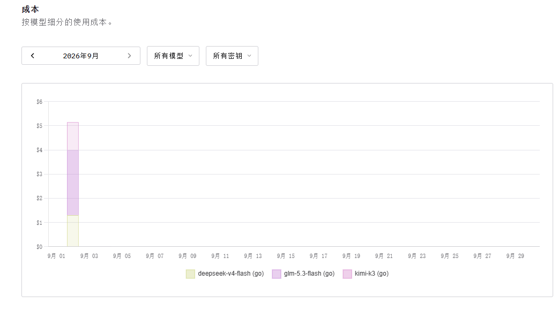Click the deepseek-v4-flash green legend swatch

coord(190,274)
